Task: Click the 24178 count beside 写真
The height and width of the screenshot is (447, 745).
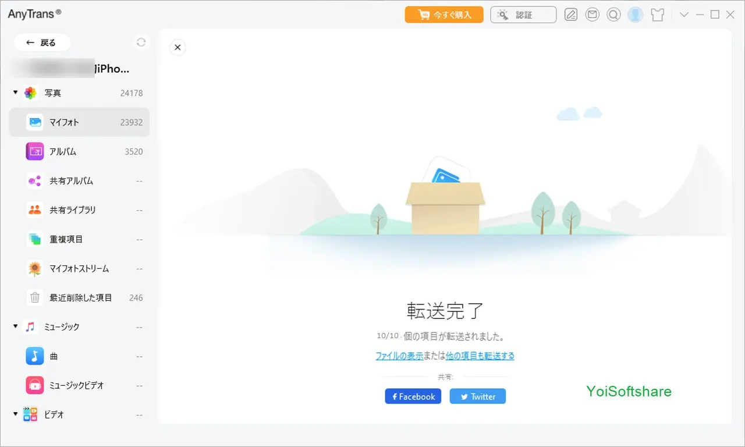Action: click(132, 93)
